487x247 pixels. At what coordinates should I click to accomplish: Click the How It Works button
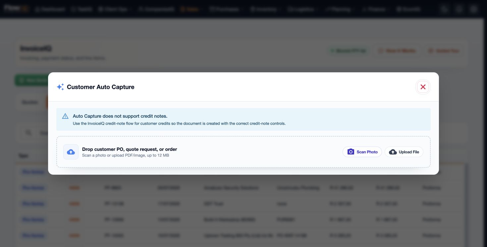[397, 51]
